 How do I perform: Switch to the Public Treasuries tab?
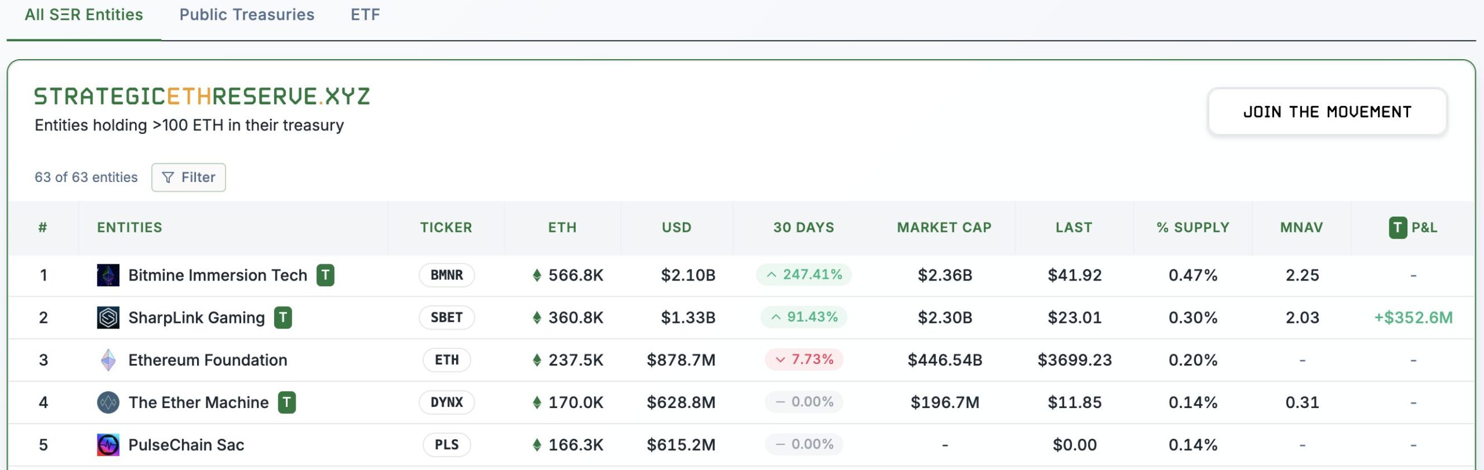(246, 14)
